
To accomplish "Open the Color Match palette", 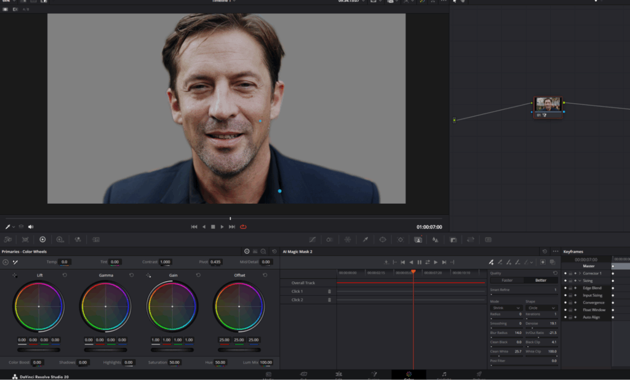I will [x=25, y=239].
